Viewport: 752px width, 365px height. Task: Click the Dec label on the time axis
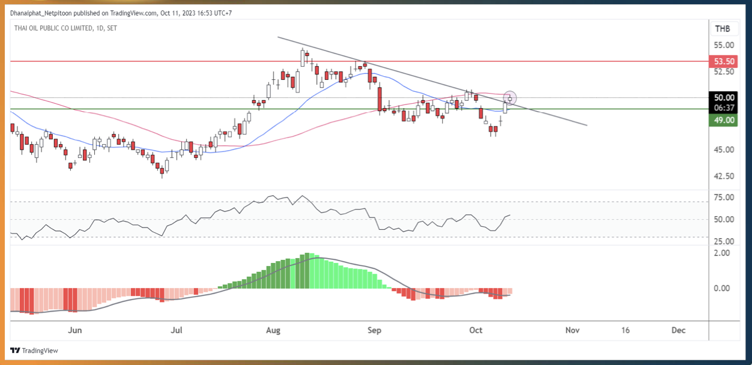pyautogui.click(x=678, y=330)
